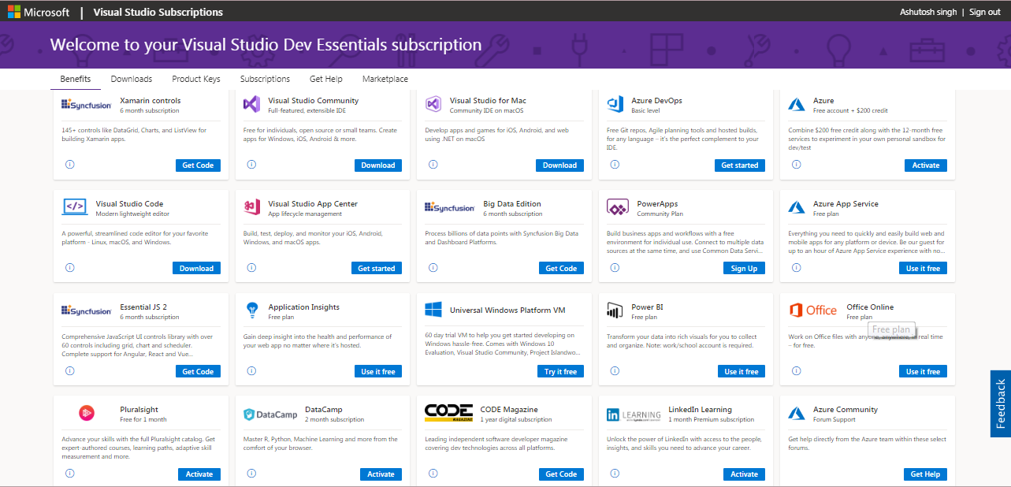Open info icon on Visual Studio App Center card
Viewport: 1011px width, 487px height.
[251, 268]
